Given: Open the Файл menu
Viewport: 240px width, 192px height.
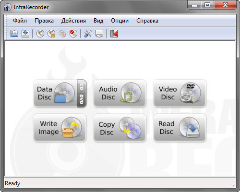Looking at the screenshot, I should tap(20, 21).
